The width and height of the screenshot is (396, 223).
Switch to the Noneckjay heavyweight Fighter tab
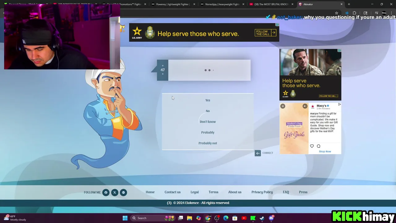222,4
